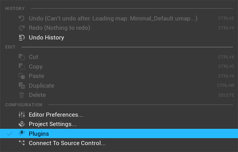Click the Editor Preferences sliders icon
This screenshot has width=238, height=152.
[22, 115]
